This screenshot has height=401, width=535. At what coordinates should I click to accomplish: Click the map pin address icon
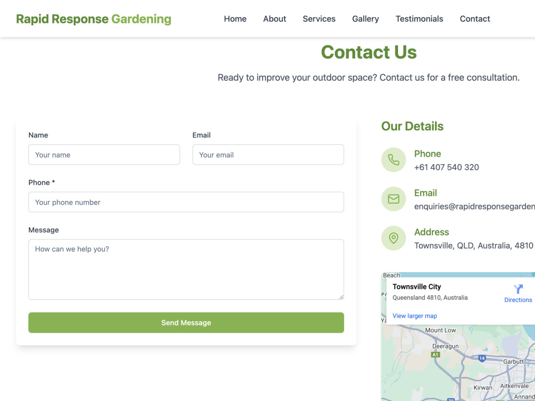(393, 238)
